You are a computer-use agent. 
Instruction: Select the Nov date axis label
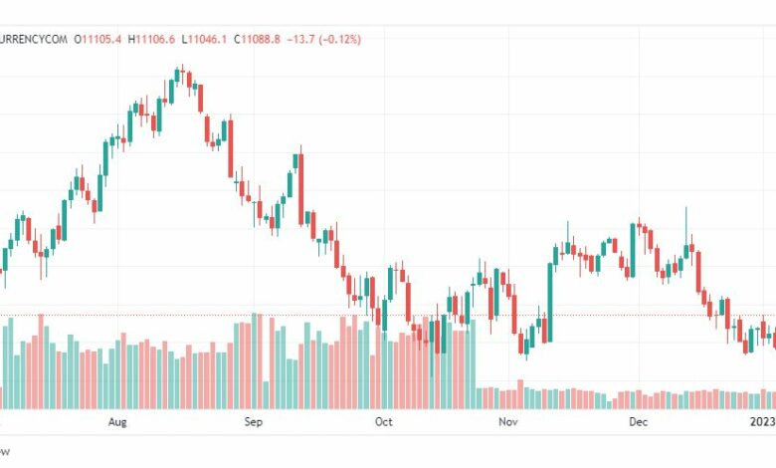pos(508,422)
